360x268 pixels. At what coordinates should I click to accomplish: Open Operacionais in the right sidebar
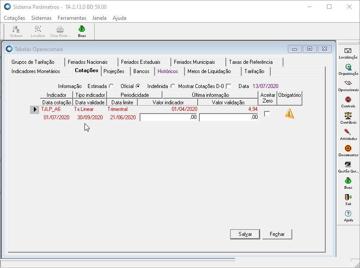(348, 86)
